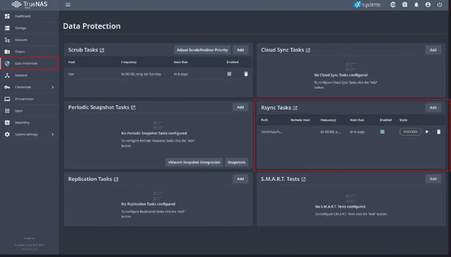Image resolution: width=451 pixels, height=257 pixels.
Task: Click the power icon
Action: [440, 5]
